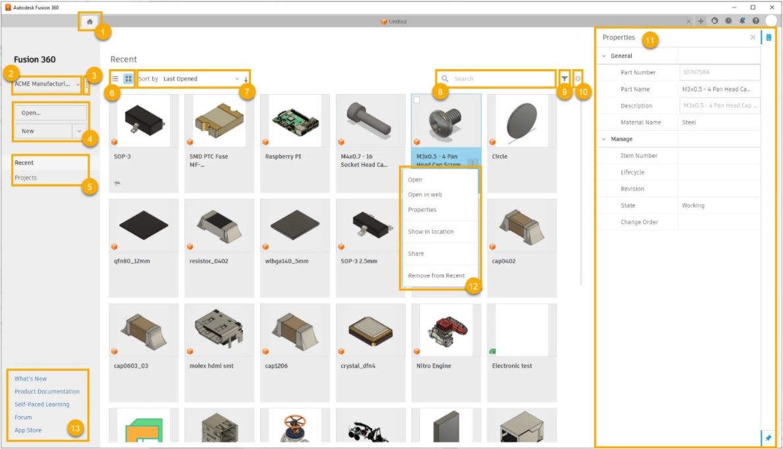Viewport: 783px width, 449px height.
Task: Click the New button
Action: tap(43, 131)
